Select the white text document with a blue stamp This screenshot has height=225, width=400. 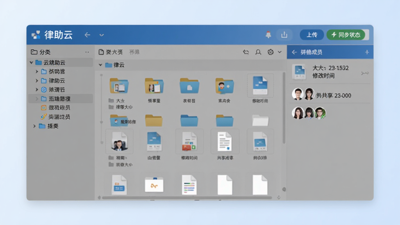point(225,142)
